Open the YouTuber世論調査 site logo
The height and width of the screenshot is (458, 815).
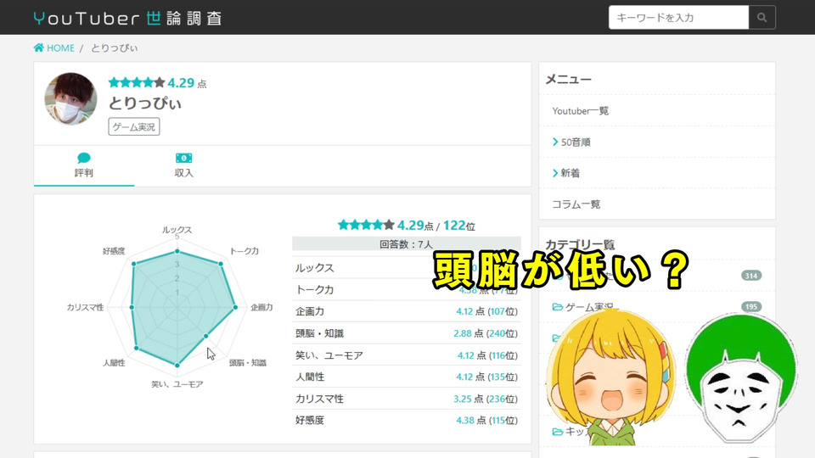click(x=128, y=18)
